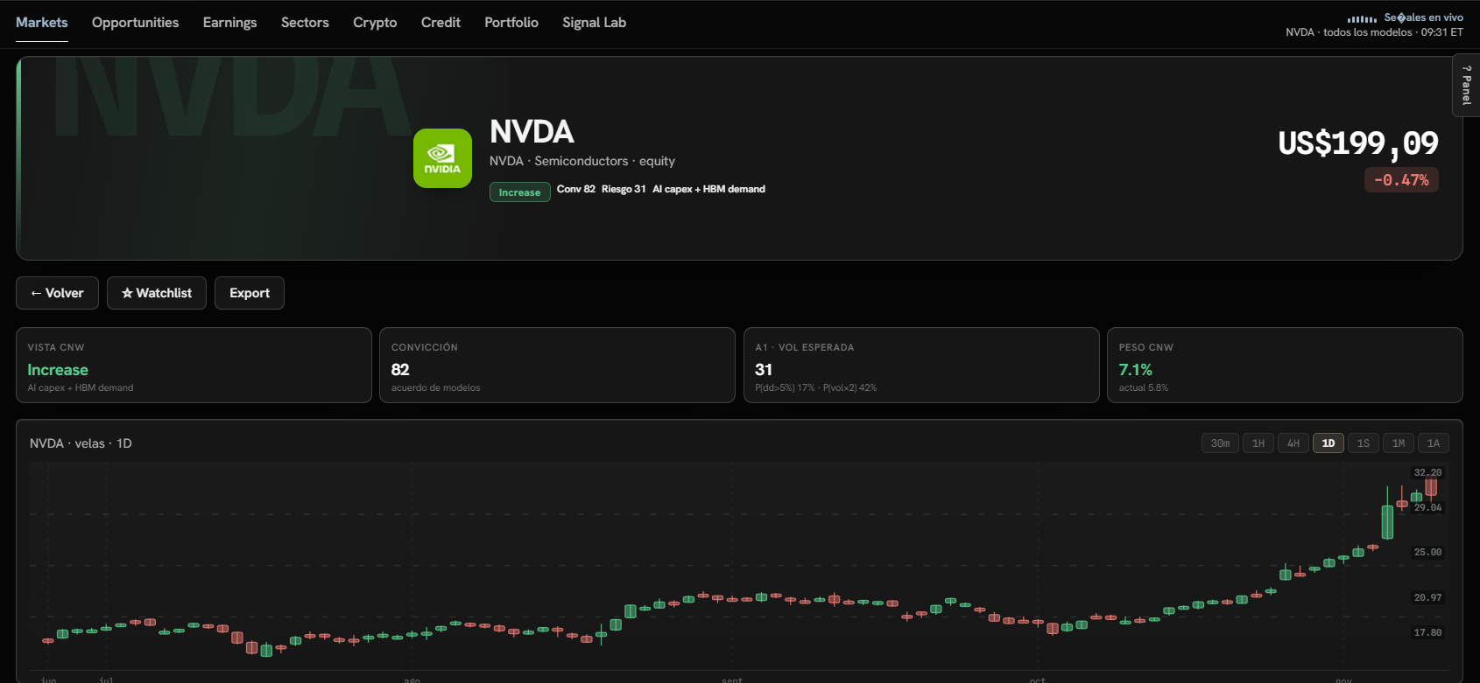This screenshot has width=1480, height=683.
Task: Switch the chart to 1S interval
Action: coord(1364,443)
